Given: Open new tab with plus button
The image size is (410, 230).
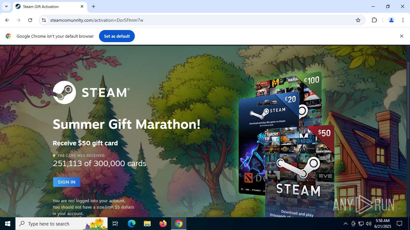Looking at the screenshot, I should tap(94, 6).
